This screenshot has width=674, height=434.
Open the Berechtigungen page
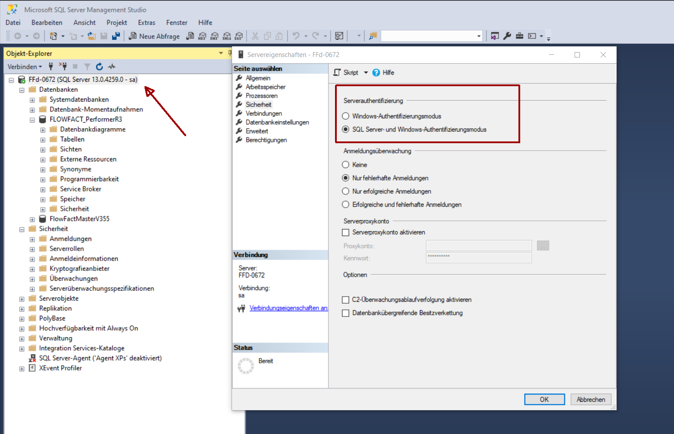[x=266, y=140]
